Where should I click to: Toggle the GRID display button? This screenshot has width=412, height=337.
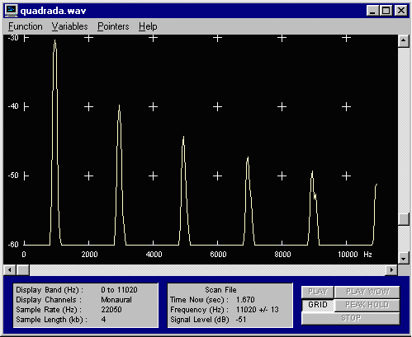point(318,305)
